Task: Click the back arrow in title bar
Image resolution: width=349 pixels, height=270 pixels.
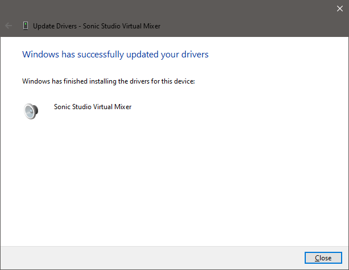Action: (x=9, y=26)
